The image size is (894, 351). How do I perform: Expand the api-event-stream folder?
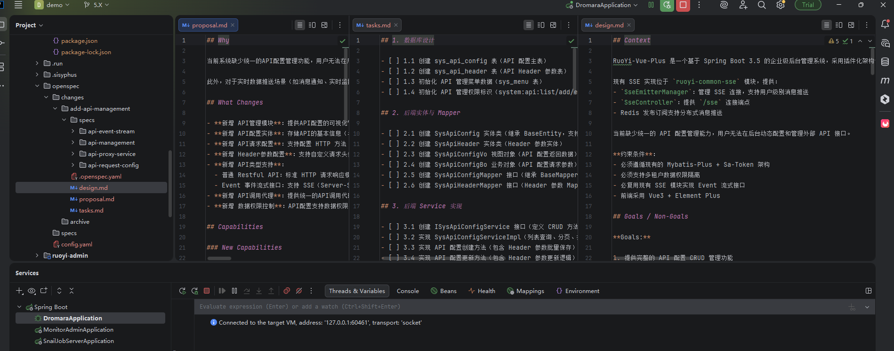click(x=73, y=131)
